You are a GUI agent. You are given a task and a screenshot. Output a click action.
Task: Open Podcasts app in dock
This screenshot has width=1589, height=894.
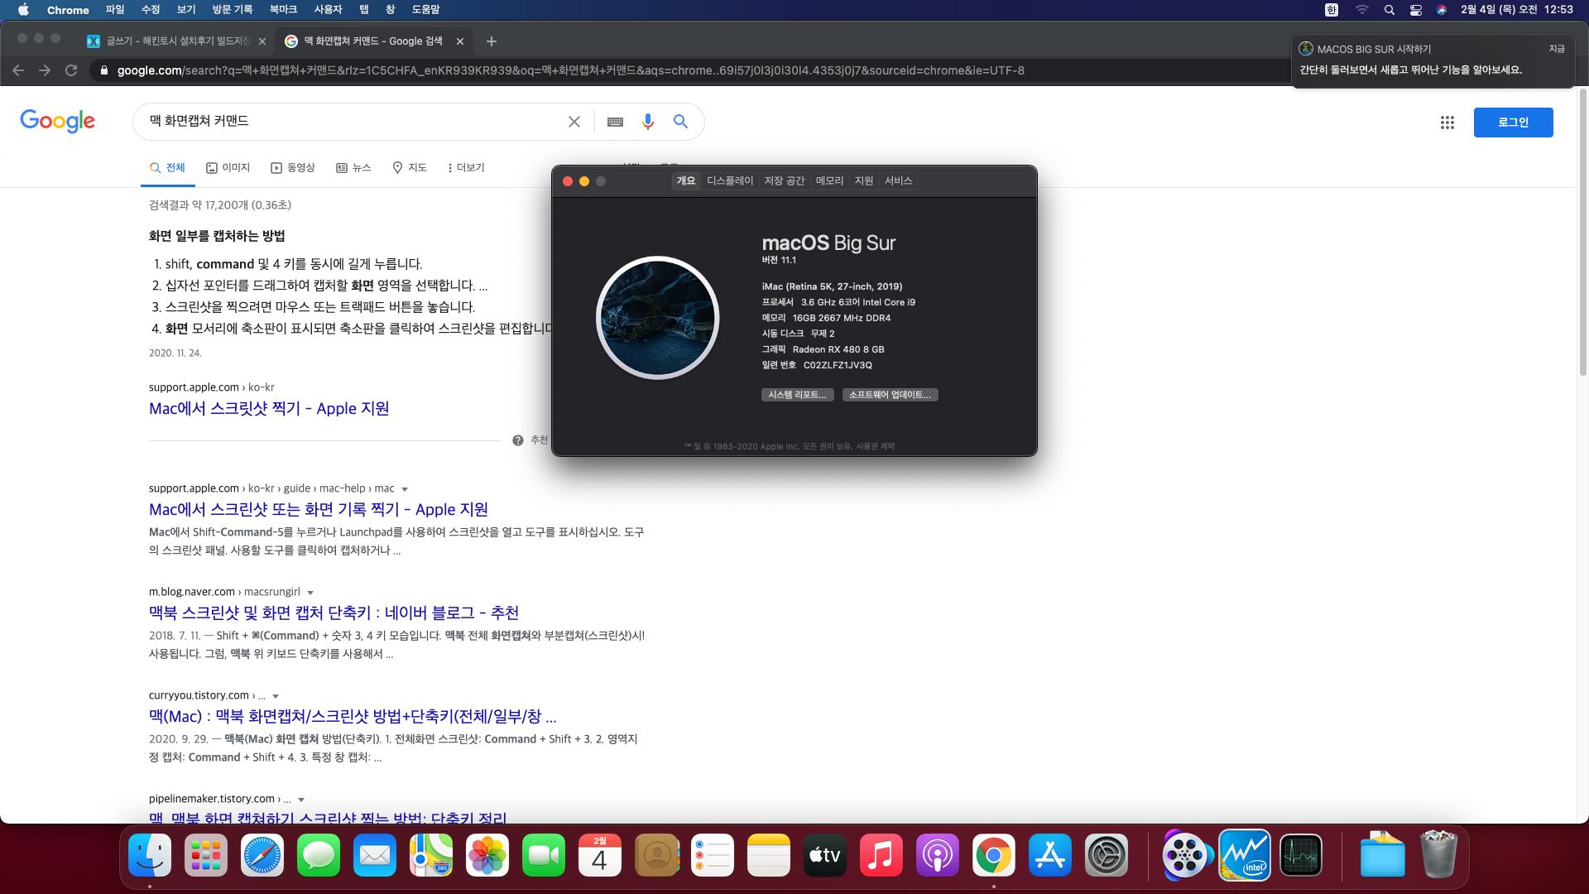point(938,855)
